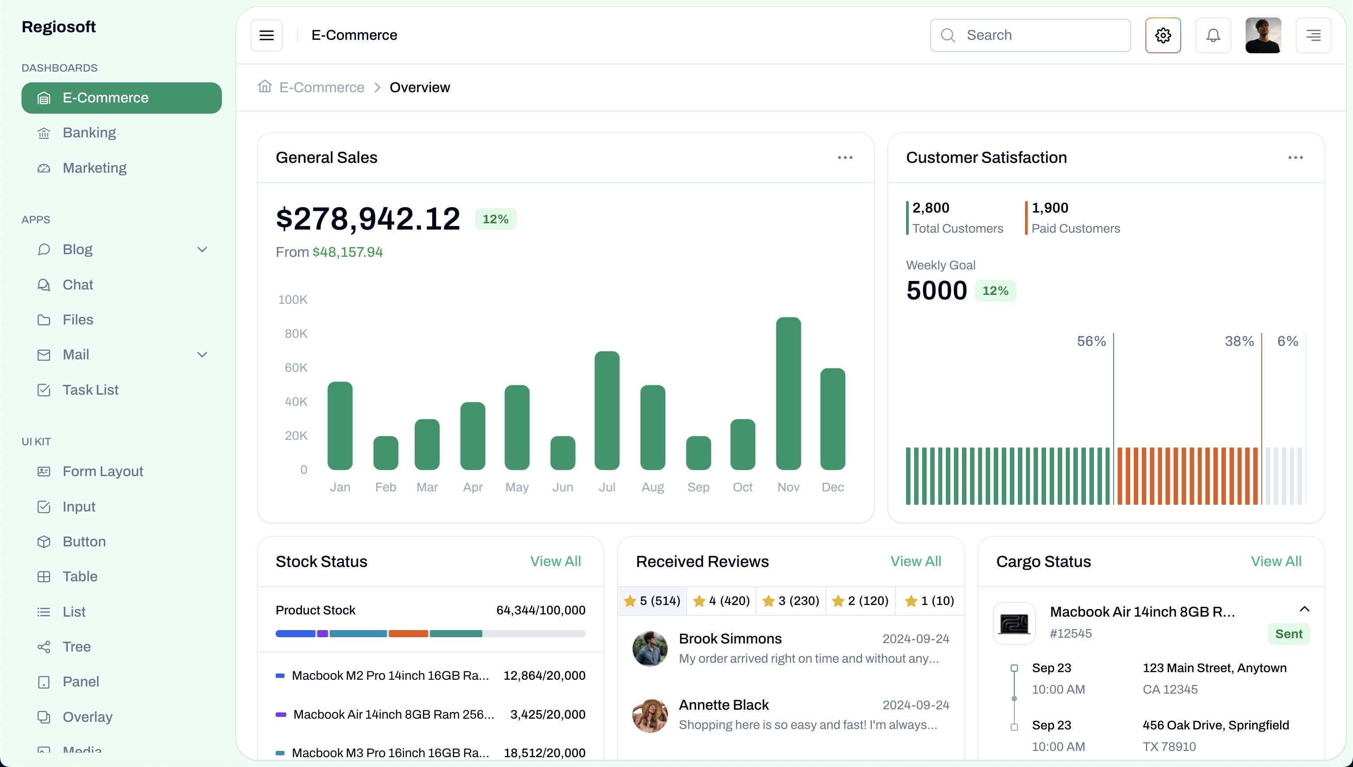Open Customer Satisfaction three-dot options
Image resolution: width=1353 pixels, height=767 pixels.
1295,158
